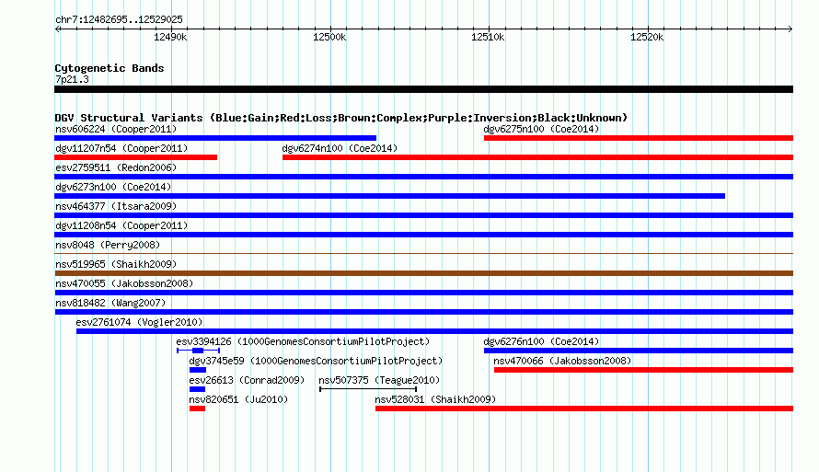Click the 7p21.3 band label
The width and height of the screenshot is (819, 472).
pyautogui.click(x=72, y=80)
